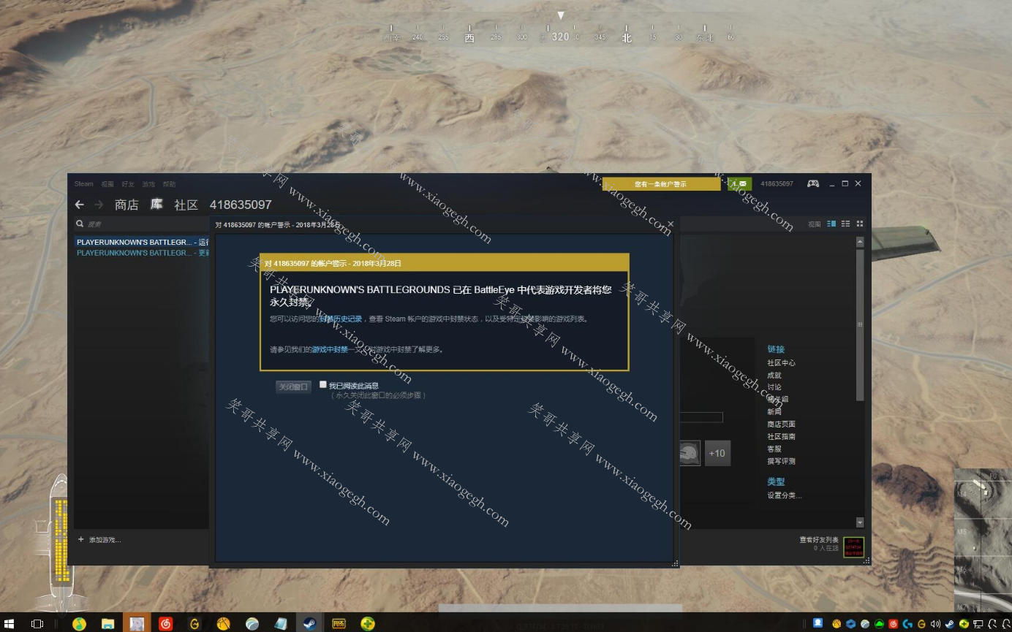This screenshot has height=632, width=1012.
Task: Select the second PLAYERUNKNOWN'S BATTLEGR... entry (更新)
Action: [x=142, y=253]
